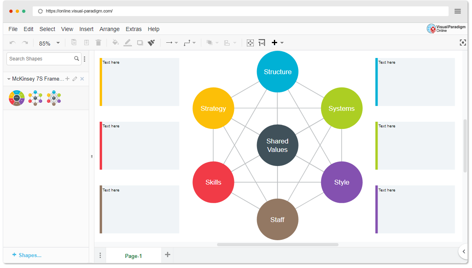Open the View menu
The image size is (472, 268).
click(x=67, y=29)
